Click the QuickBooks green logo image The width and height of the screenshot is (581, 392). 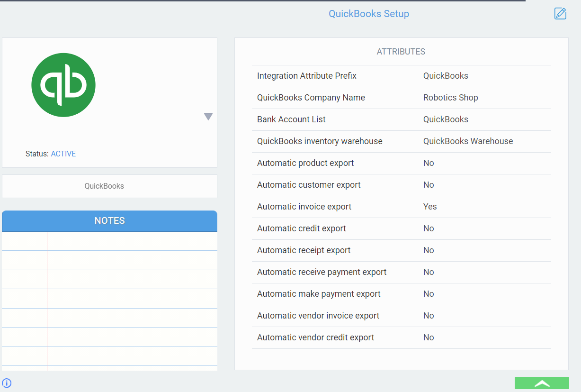(63, 85)
